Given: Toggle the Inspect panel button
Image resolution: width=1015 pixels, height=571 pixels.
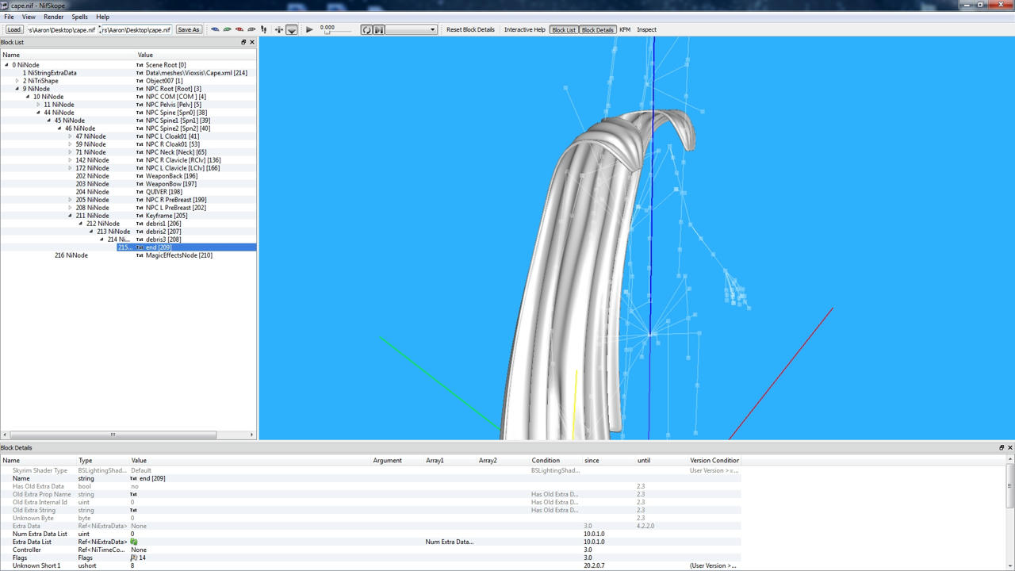Looking at the screenshot, I should 647,30.
